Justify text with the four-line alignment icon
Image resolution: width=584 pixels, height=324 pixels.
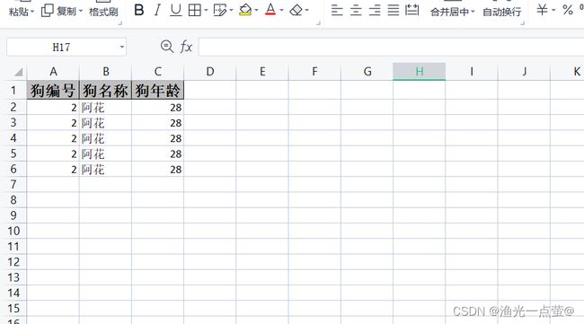[x=394, y=10]
